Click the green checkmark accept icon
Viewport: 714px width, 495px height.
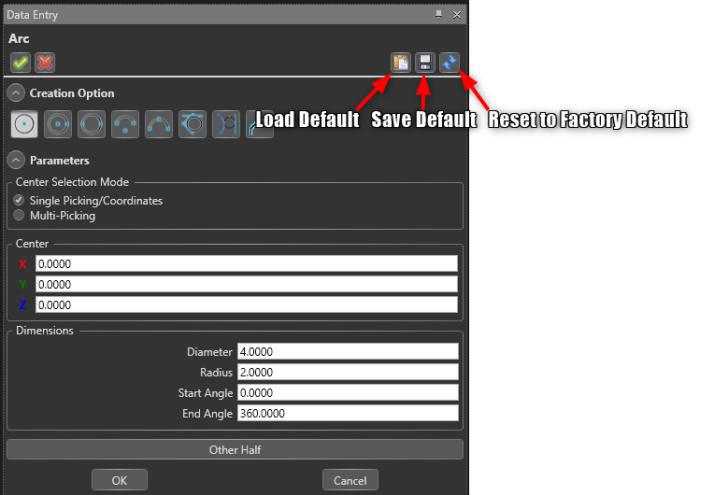[x=21, y=63]
